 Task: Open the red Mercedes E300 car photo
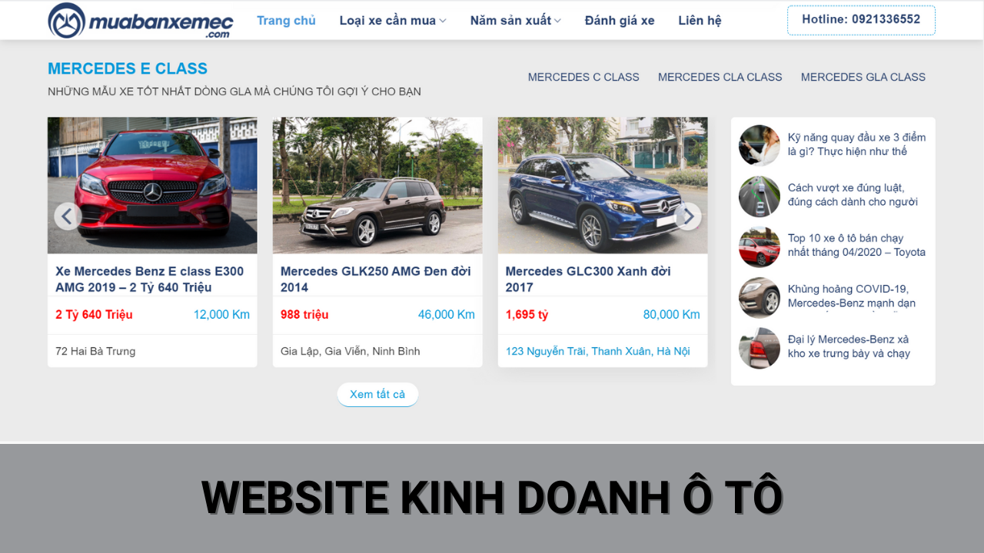click(152, 185)
